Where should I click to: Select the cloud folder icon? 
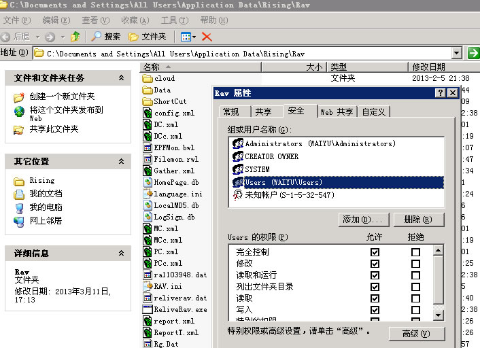point(148,79)
